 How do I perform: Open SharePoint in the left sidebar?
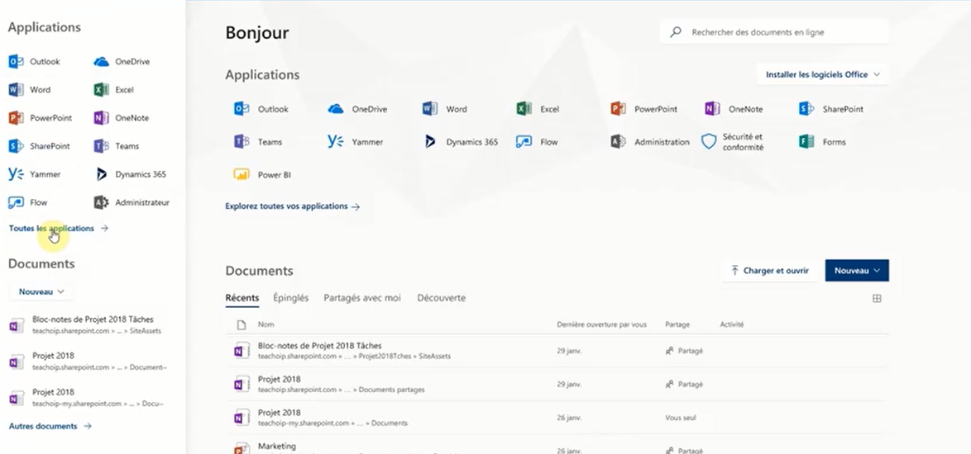[x=39, y=146]
